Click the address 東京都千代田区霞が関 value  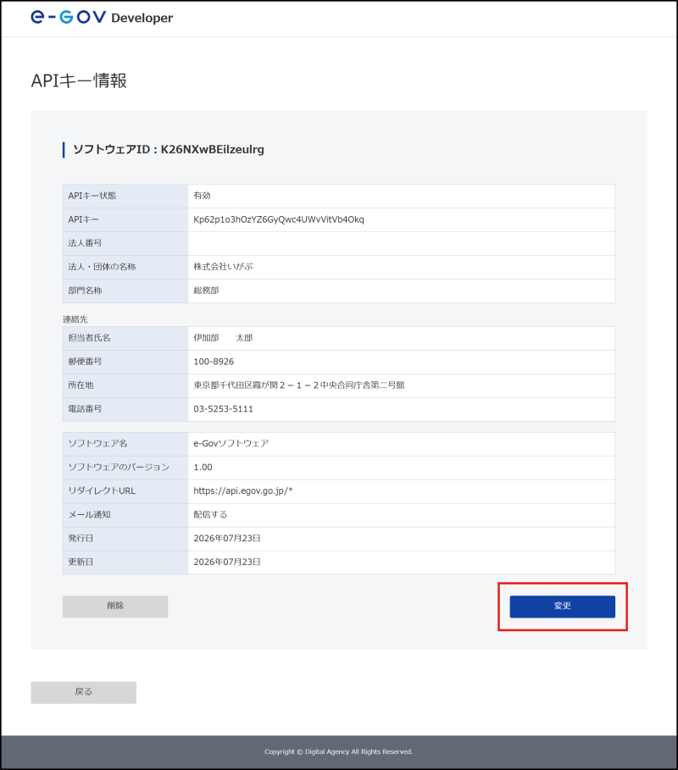tap(298, 385)
